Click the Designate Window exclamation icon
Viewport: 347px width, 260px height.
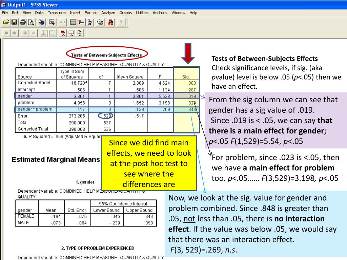(x=121, y=22)
